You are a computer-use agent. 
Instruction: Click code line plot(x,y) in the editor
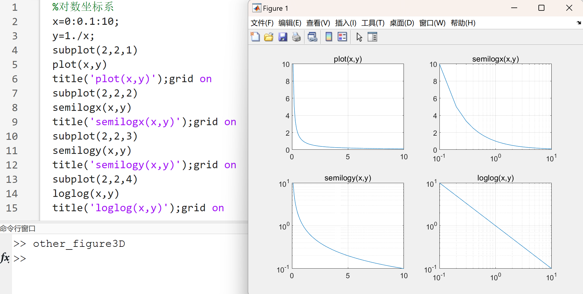(x=80, y=65)
